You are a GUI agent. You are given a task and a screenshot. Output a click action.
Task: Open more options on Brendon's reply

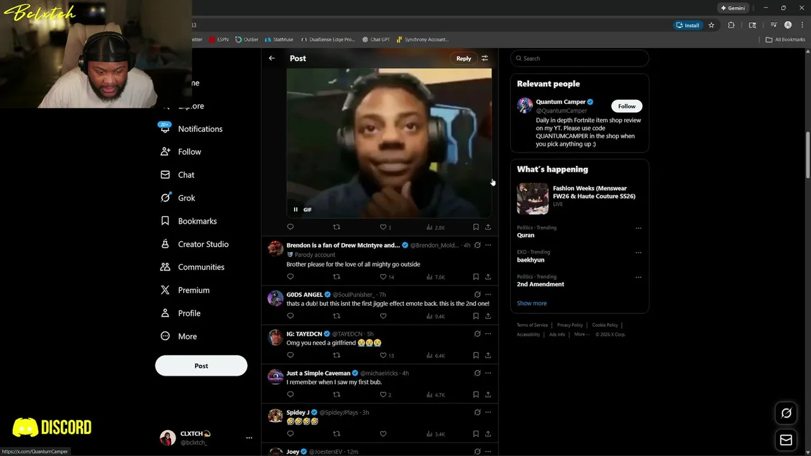488,245
